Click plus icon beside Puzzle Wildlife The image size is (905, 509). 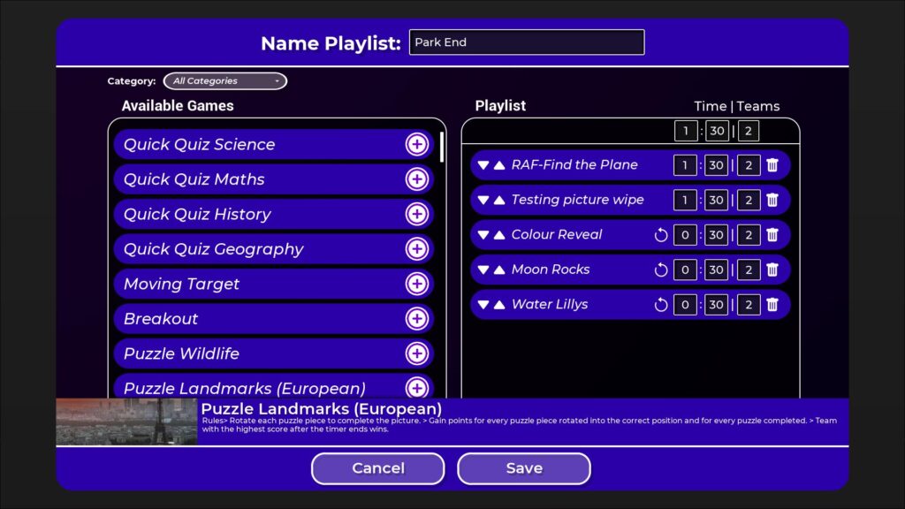tap(416, 353)
